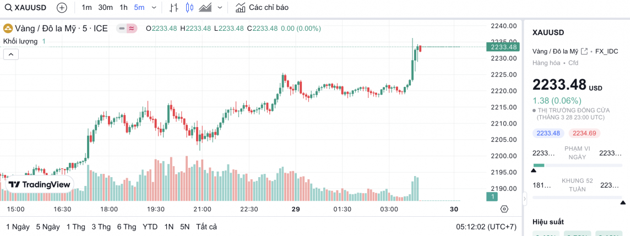Collapse the indicator legend with chevron button

pos(11,54)
